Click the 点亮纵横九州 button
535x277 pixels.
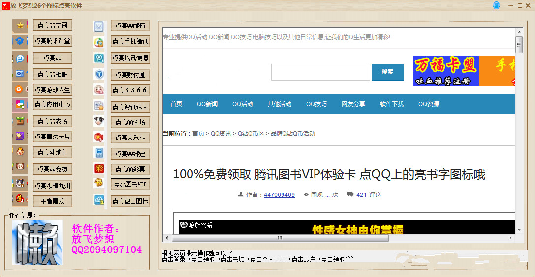click(x=53, y=186)
